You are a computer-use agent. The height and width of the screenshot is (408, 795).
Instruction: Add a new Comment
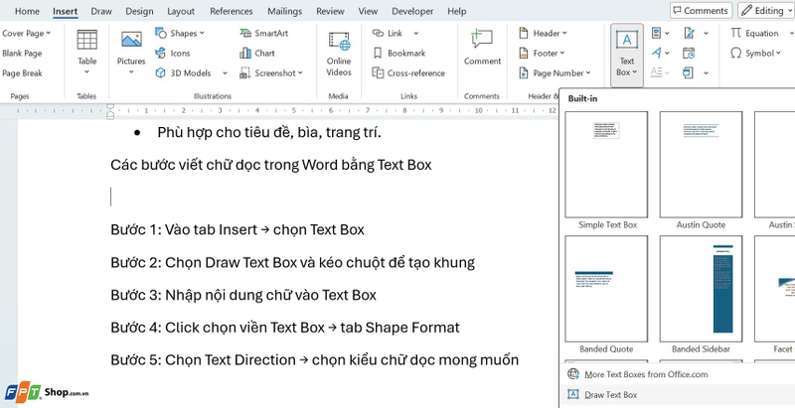tap(482, 47)
